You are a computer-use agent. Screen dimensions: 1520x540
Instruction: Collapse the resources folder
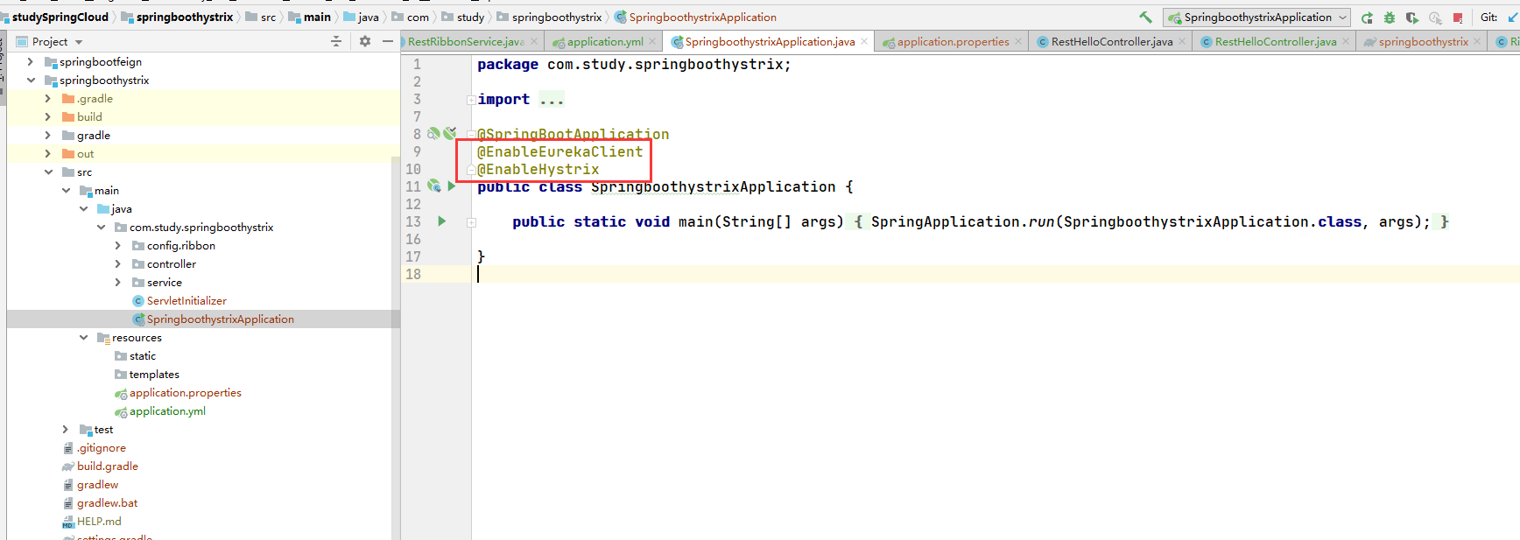[x=83, y=338]
